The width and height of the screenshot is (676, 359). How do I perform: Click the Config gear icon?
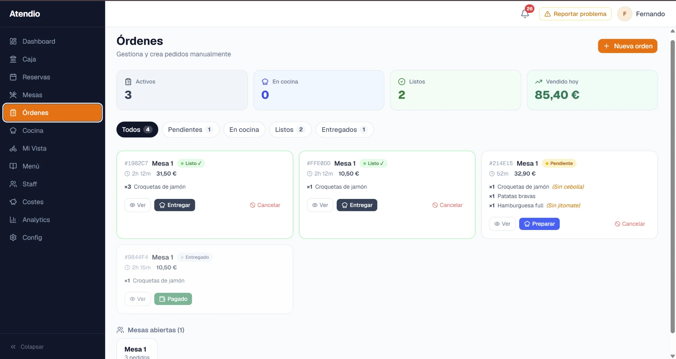(x=13, y=237)
